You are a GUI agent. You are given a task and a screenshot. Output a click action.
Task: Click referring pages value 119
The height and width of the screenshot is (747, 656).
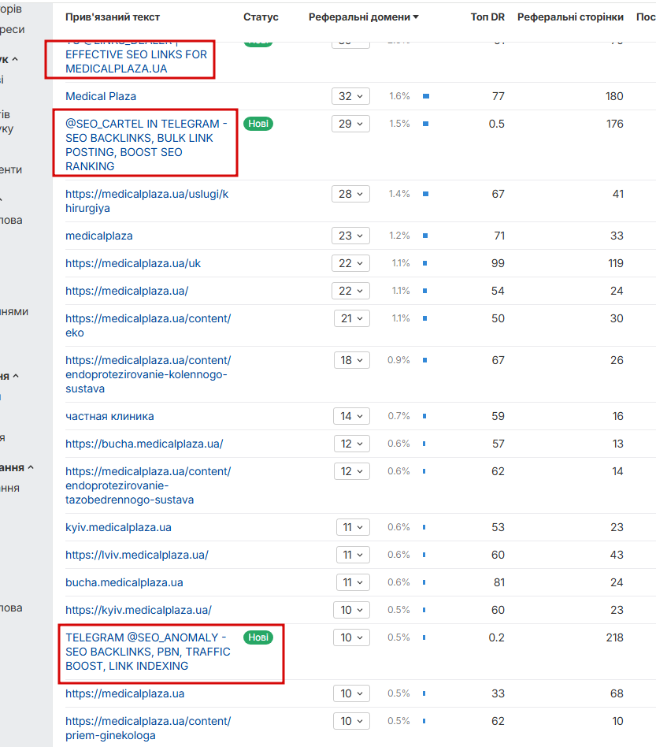click(616, 263)
